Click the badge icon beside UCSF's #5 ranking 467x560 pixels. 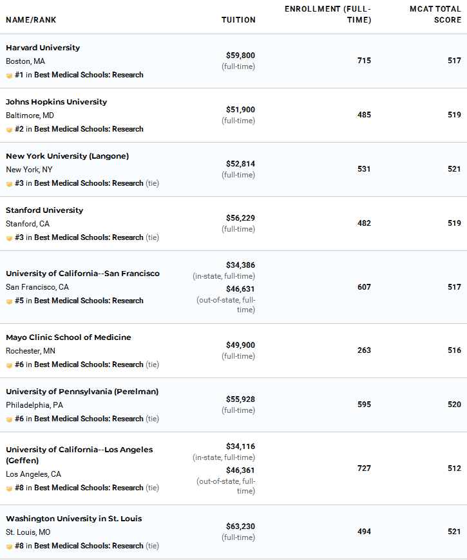[9, 301]
